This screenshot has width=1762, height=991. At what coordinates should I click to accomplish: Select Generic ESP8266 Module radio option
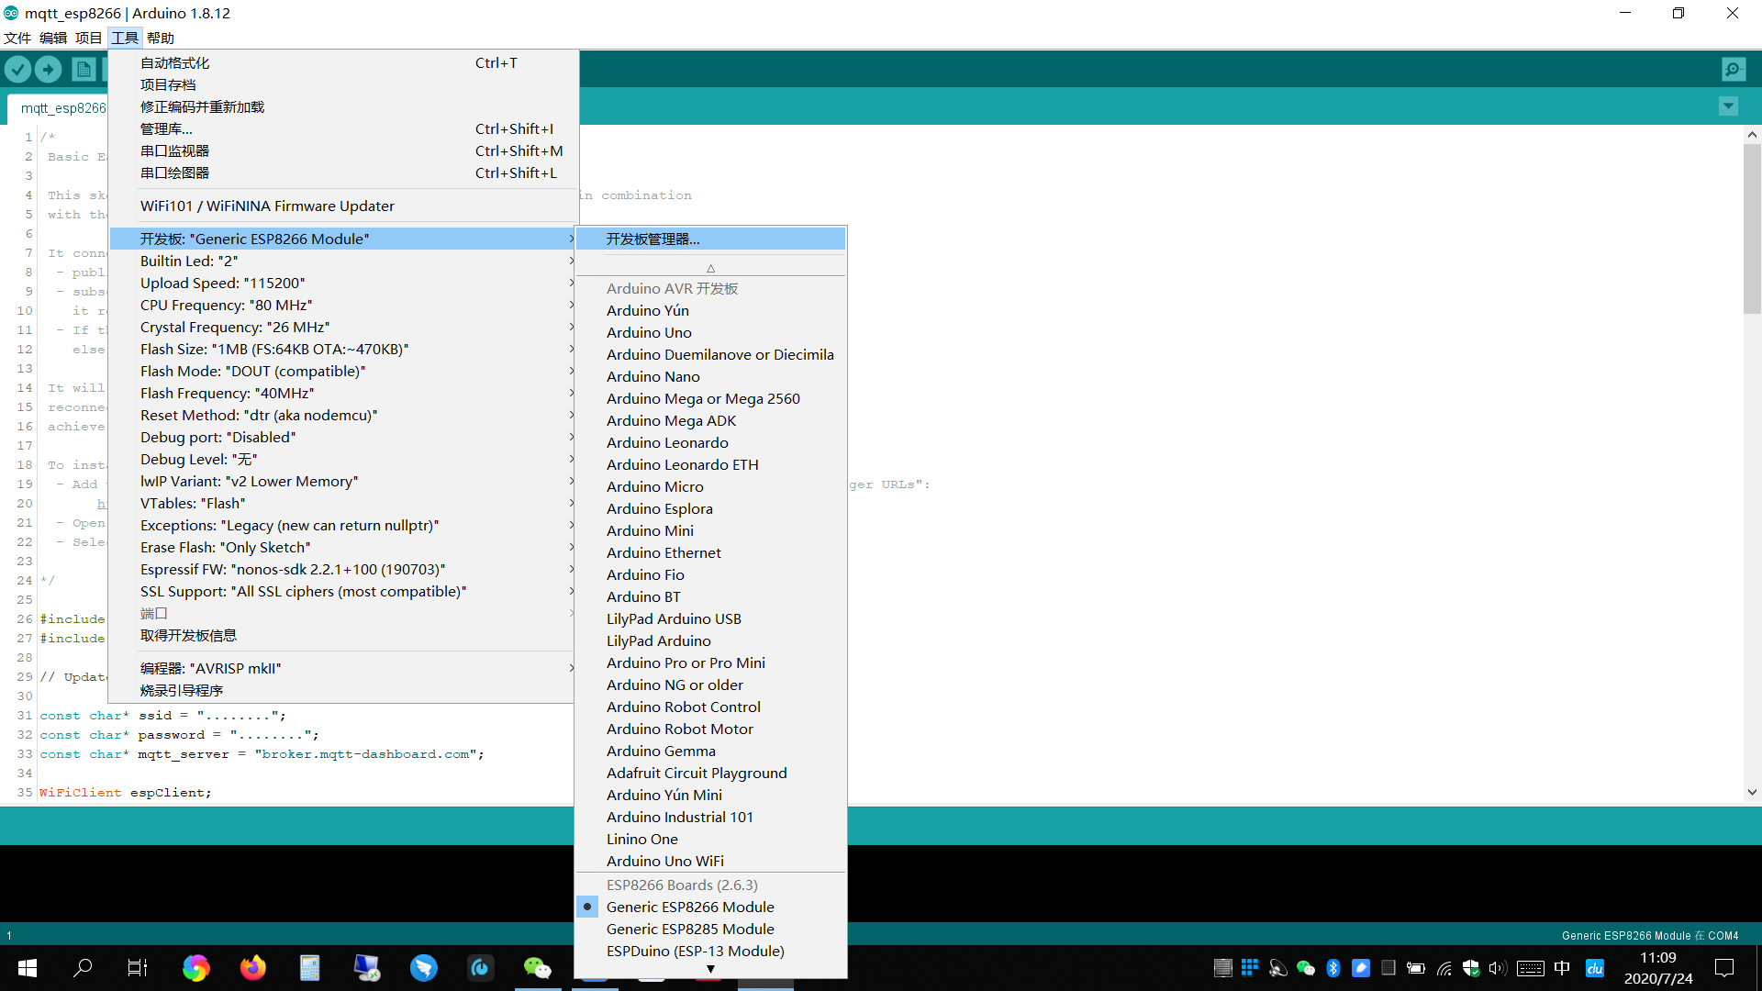click(x=690, y=907)
